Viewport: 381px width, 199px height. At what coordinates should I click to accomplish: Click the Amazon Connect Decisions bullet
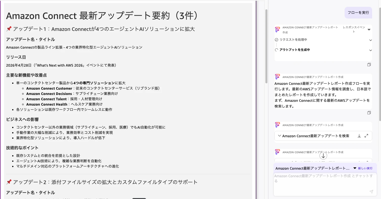tap(72, 94)
